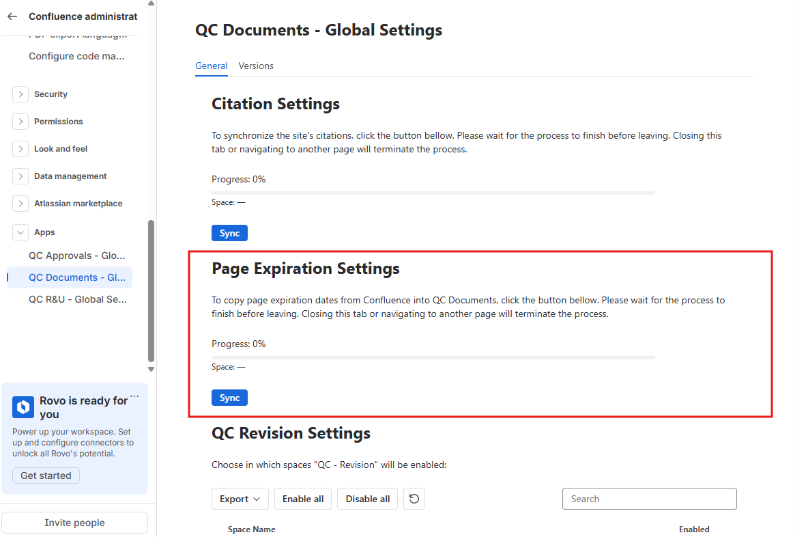Open Configure code macro settings
This screenshot has width=793, height=537.
coord(76,56)
